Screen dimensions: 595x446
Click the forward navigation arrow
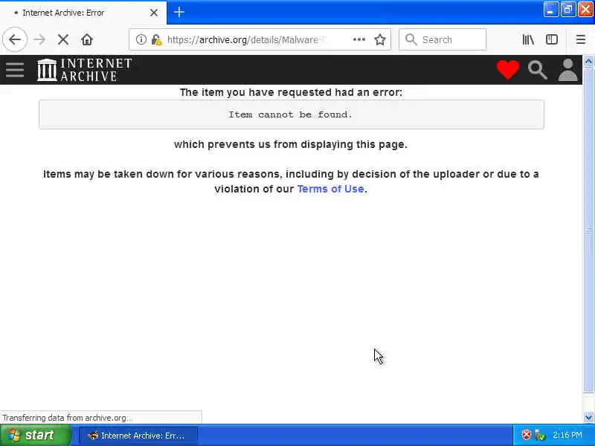[x=39, y=39]
